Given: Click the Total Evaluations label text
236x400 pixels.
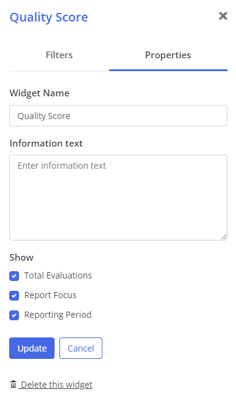Looking at the screenshot, I should coord(58,275).
